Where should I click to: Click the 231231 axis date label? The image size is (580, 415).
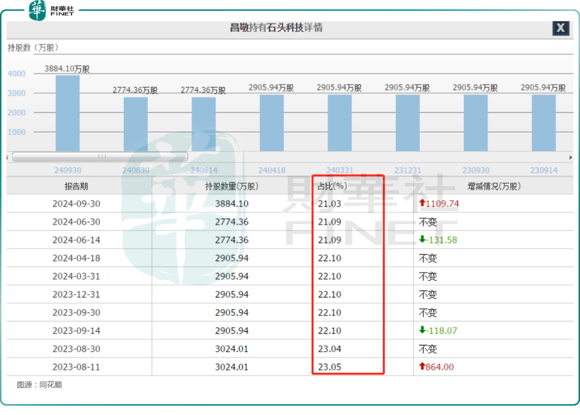(x=407, y=170)
